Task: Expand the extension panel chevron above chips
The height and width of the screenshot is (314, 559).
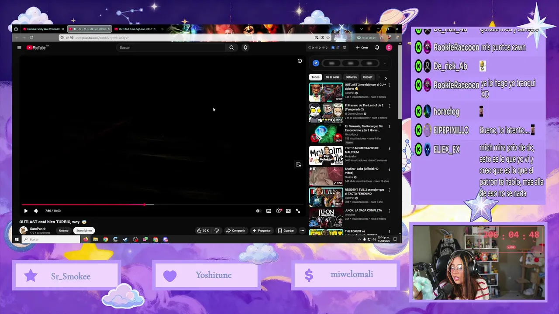Action: click(x=385, y=63)
